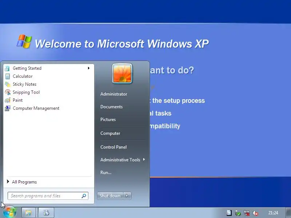Open Computer Management icon
Screen dimensions: 291x218
[x=7, y=108]
